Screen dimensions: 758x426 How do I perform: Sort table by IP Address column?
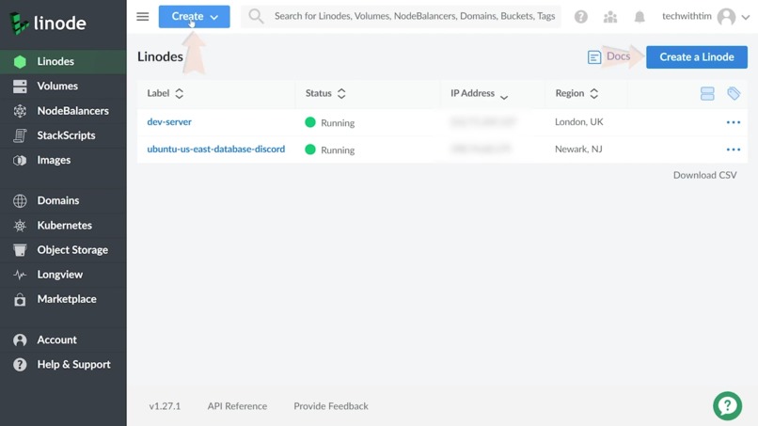coord(479,93)
